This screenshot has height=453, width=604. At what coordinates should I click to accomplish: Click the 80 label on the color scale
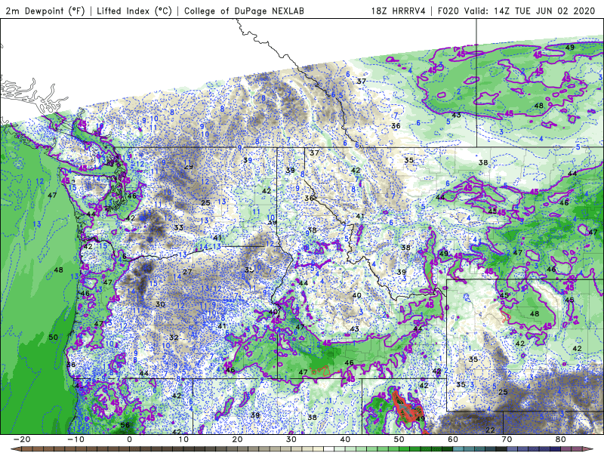coord(561,439)
